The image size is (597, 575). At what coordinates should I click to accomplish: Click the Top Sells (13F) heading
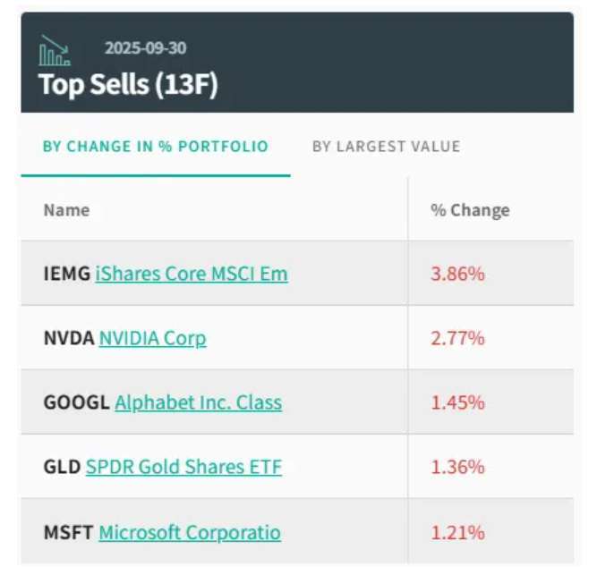tap(128, 85)
